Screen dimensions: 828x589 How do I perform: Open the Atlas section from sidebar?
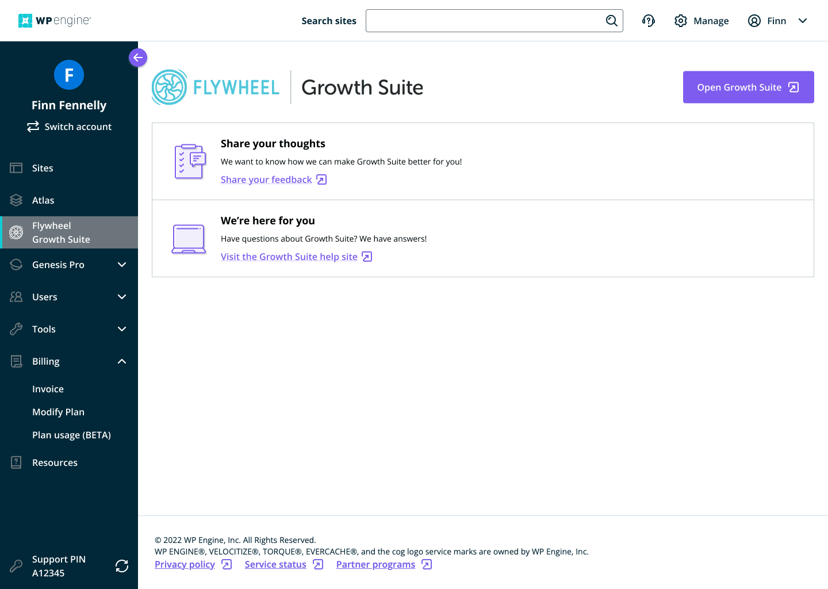point(16,200)
